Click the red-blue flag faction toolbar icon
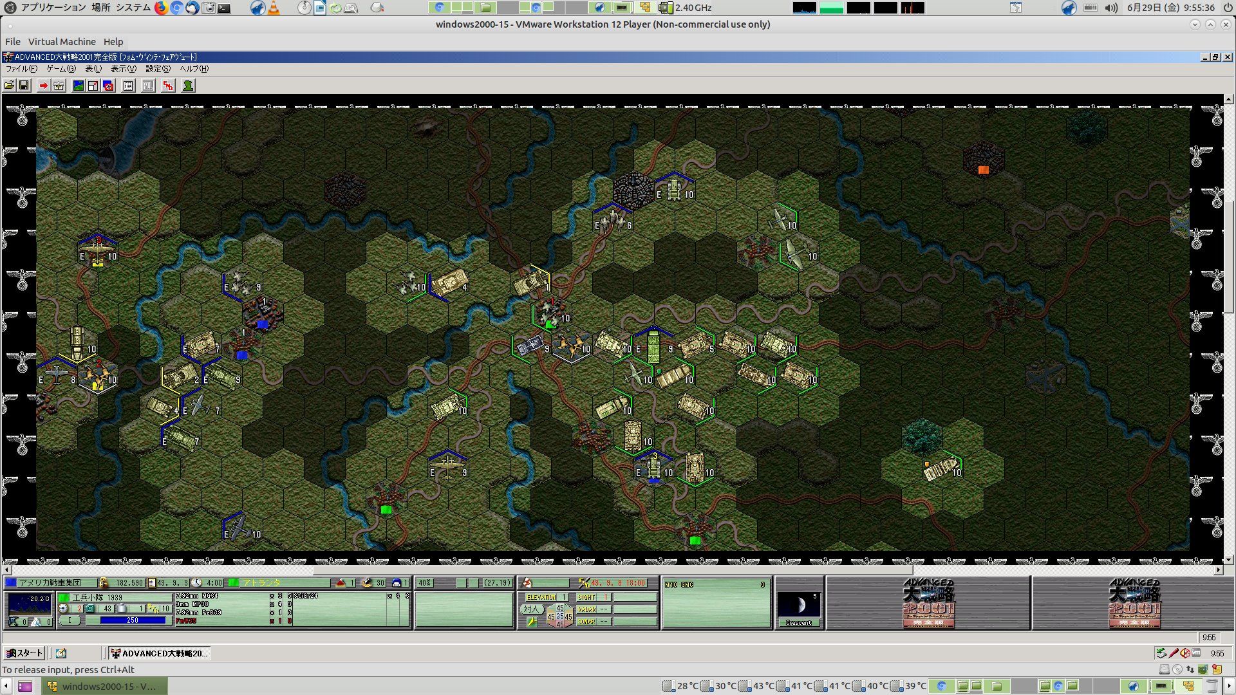This screenshot has height=695, width=1236. pyautogui.click(x=108, y=86)
